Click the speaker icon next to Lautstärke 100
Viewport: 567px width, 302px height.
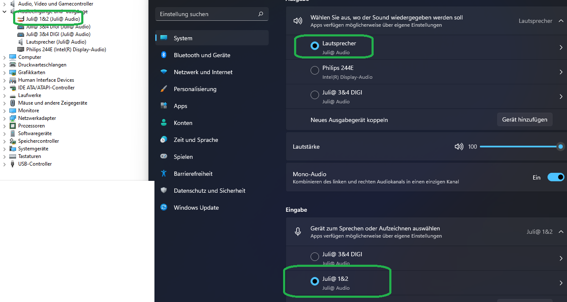point(459,147)
